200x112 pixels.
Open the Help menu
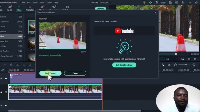point(56,2)
